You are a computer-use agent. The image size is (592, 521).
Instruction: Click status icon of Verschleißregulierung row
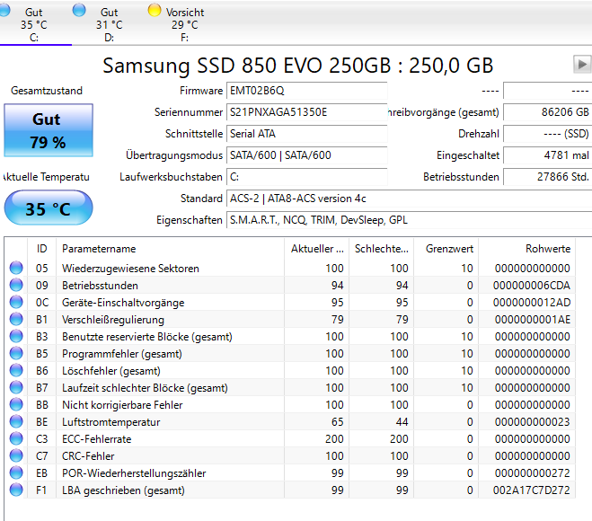[16, 319]
